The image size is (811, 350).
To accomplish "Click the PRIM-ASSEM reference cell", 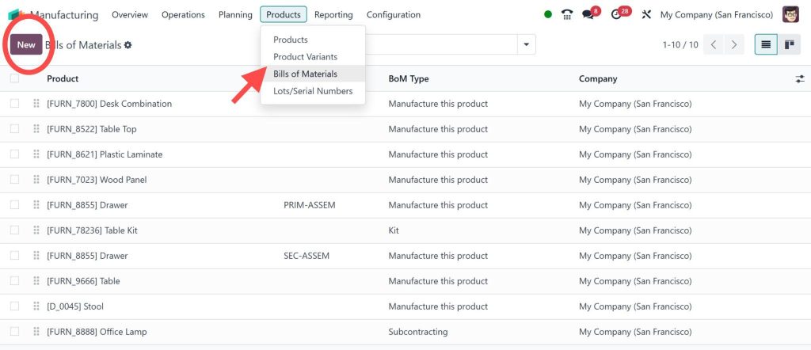I will 310,205.
